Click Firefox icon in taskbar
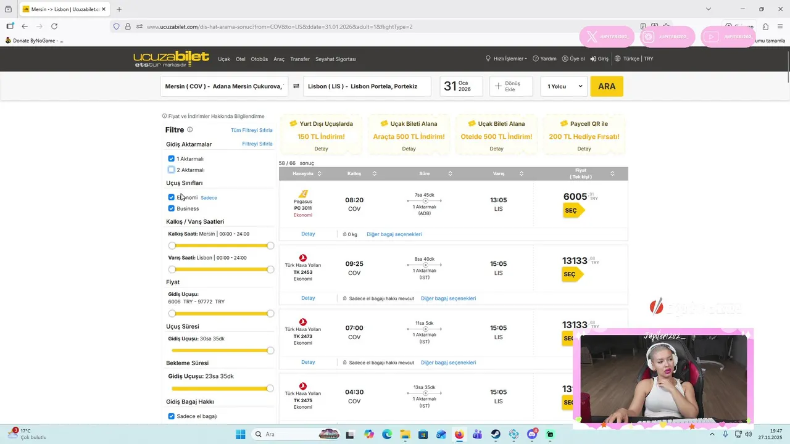 (459, 434)
